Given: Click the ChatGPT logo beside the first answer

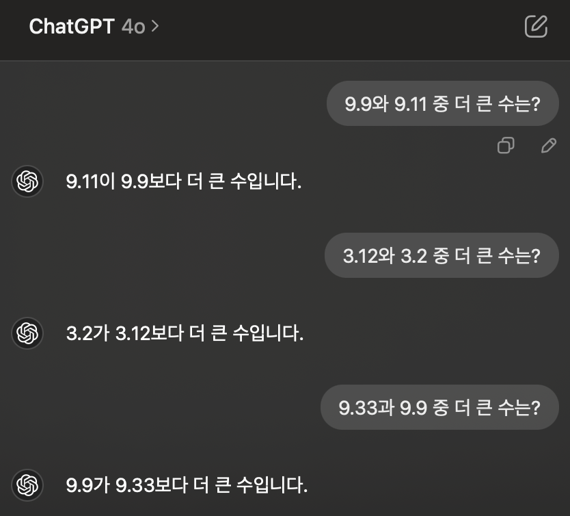Looking at the screenshot, I should point(27,181).
